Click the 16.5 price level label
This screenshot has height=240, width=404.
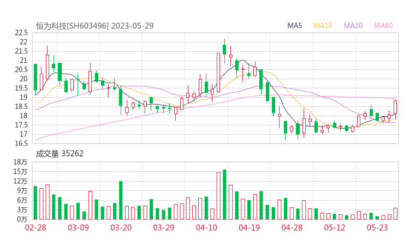[21, 143]
